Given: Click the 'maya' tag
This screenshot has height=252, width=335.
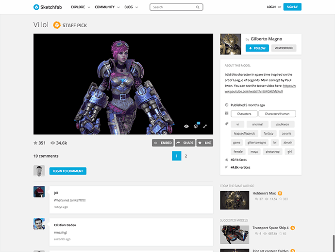Looking at the screenshot, I should 254,152.
